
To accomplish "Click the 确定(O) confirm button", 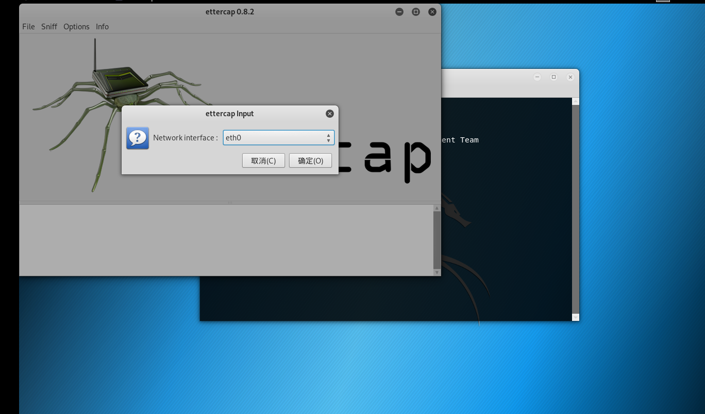I will (x=310, y=160).
